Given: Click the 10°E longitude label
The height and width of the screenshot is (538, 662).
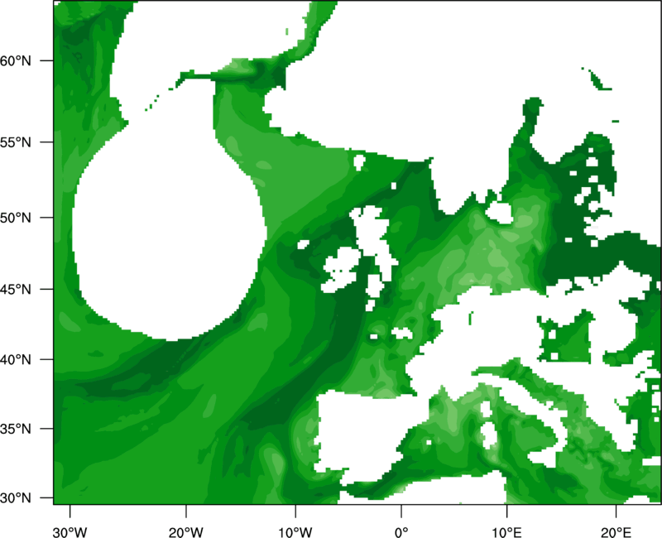Looking at the screenshot, I should (506, 532).
